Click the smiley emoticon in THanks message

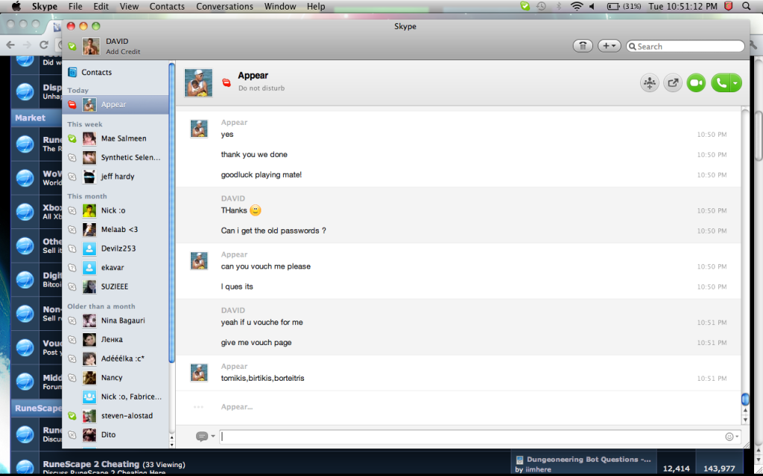point(255,210)
